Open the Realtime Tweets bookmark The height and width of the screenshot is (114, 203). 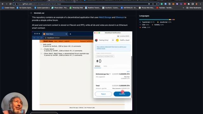point(93,8)
